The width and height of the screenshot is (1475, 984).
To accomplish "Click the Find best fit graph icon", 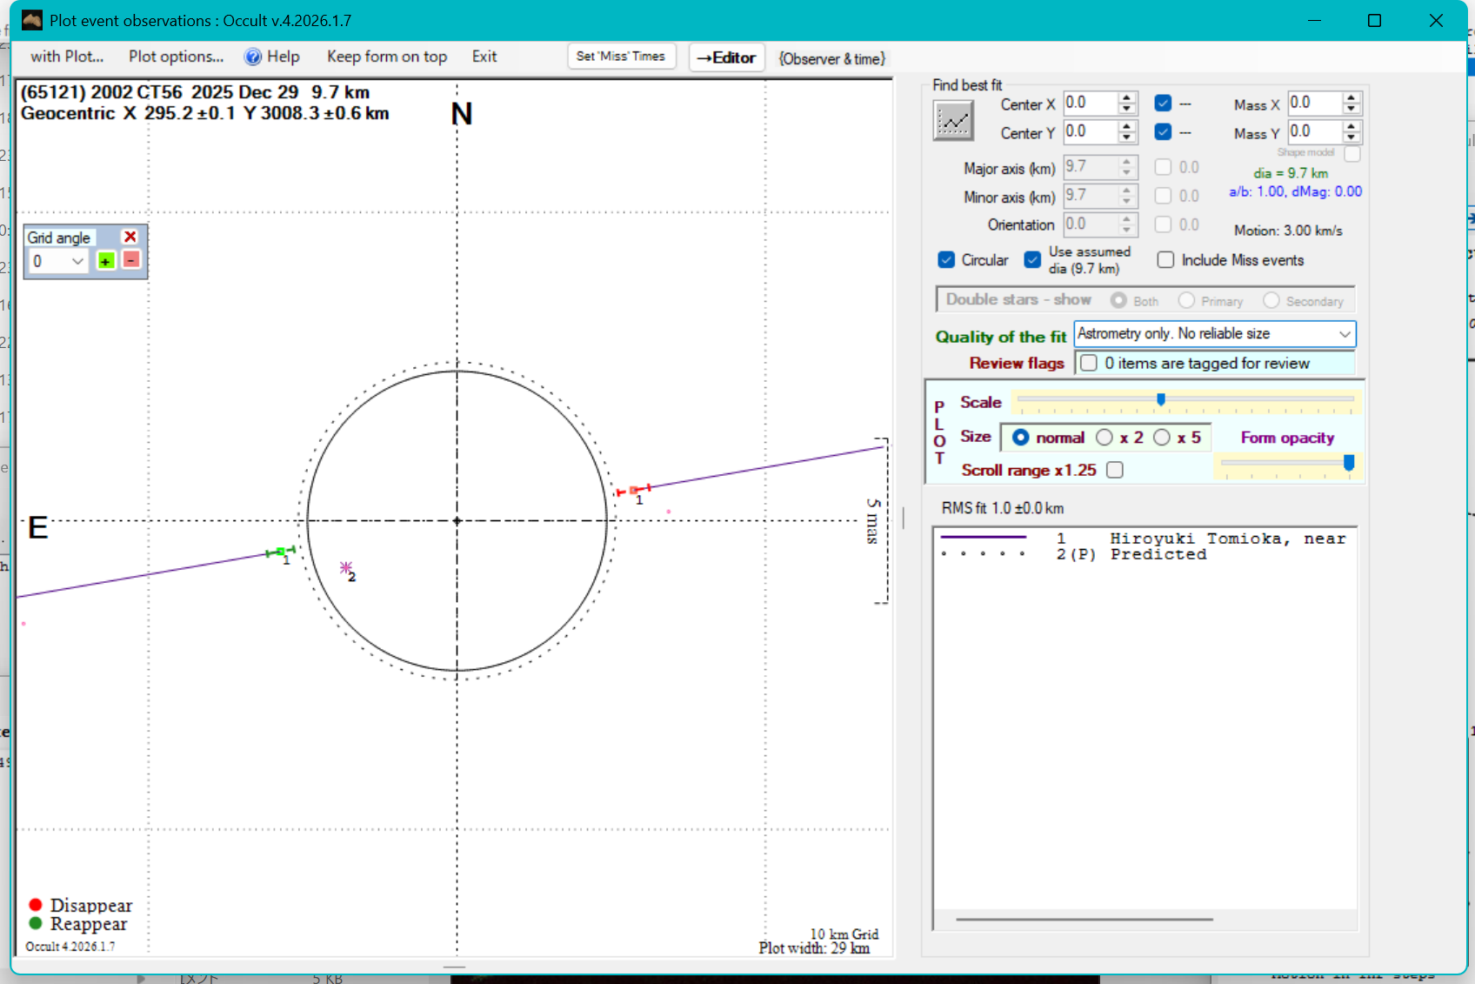I will coord(952,121).
